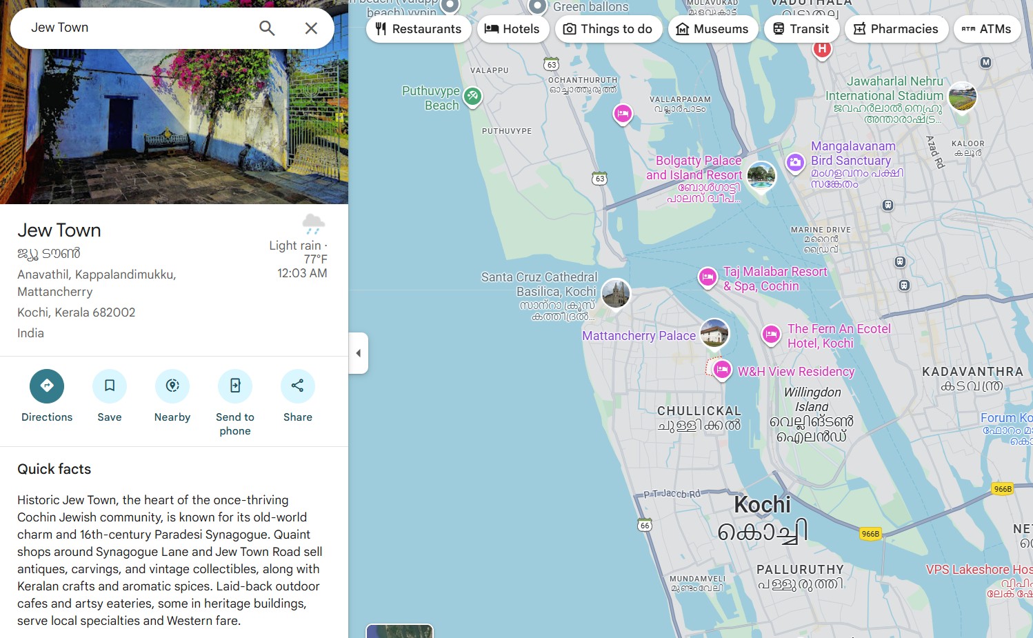Viewport: 1033px width, 638px height.
Task: Clear the Jew Town search box
Action: point(311,28)
